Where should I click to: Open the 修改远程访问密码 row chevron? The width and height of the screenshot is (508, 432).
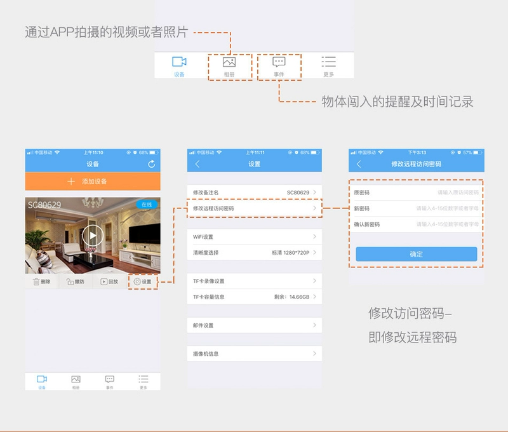point(314,208)
